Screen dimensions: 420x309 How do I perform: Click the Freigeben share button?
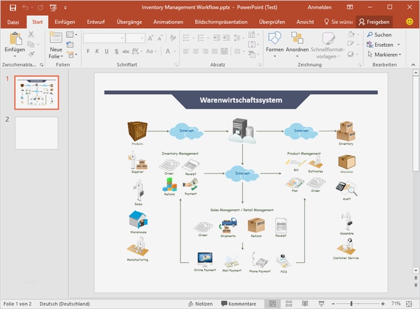[374, 22]
